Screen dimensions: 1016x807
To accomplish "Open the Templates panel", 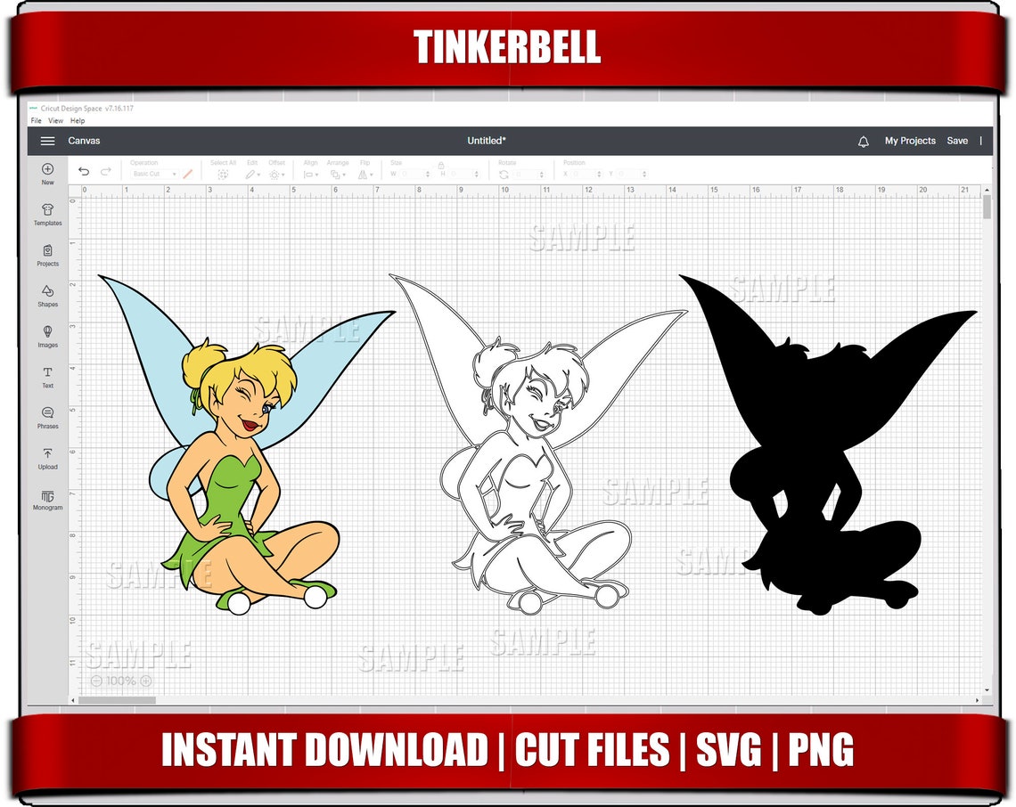I will 46,214.
